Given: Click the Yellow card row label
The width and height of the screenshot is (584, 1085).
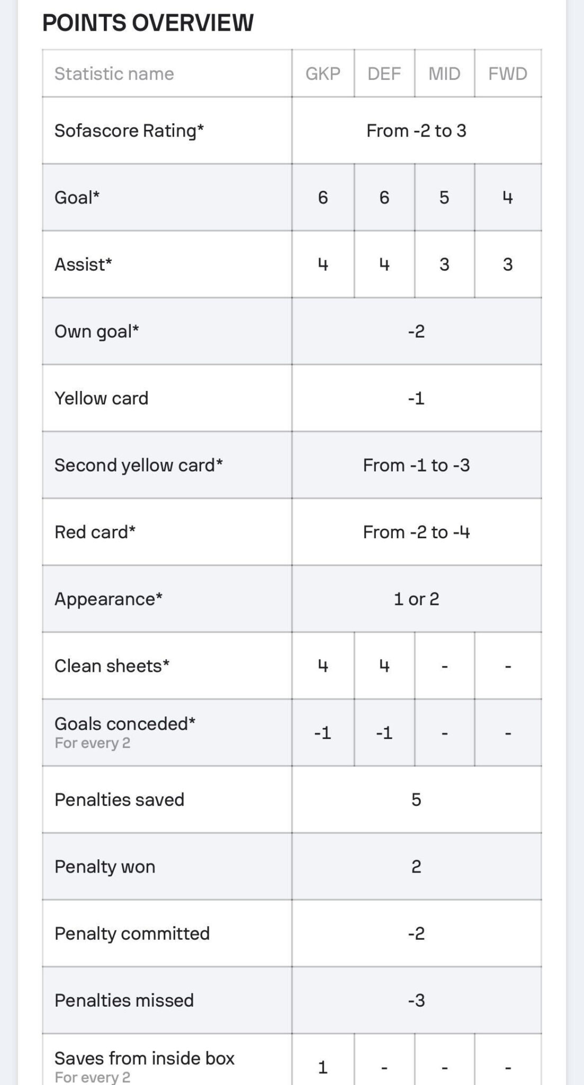Looking at the screenshot, I should [102, 398].
